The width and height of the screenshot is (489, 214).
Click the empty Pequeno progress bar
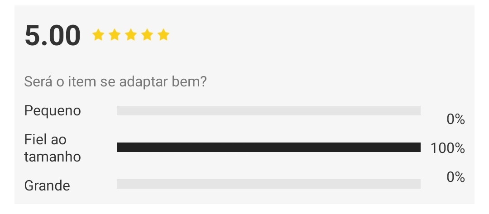pos(268,110)
